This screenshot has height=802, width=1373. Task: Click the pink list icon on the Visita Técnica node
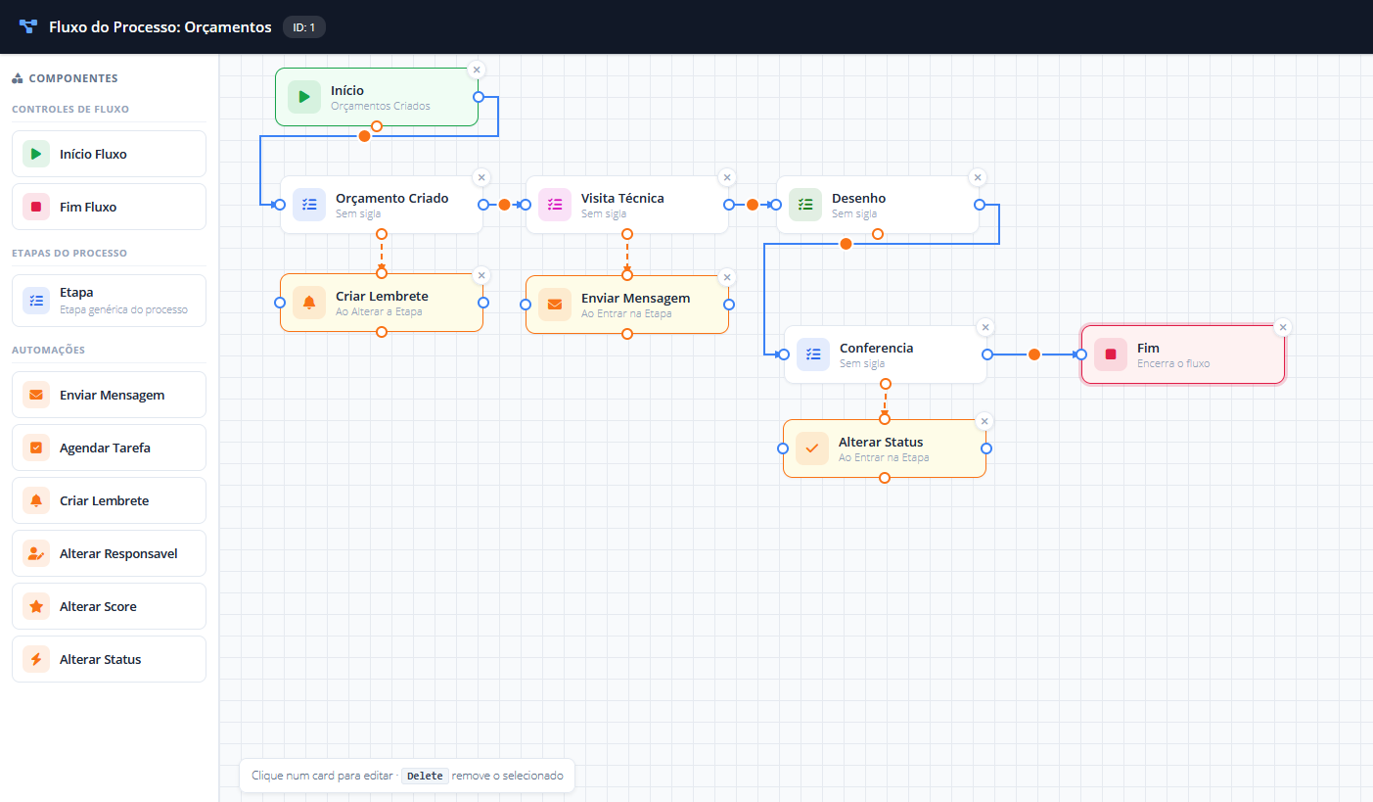[x=555, y=205]
